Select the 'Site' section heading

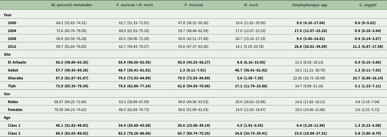point(7,54)
